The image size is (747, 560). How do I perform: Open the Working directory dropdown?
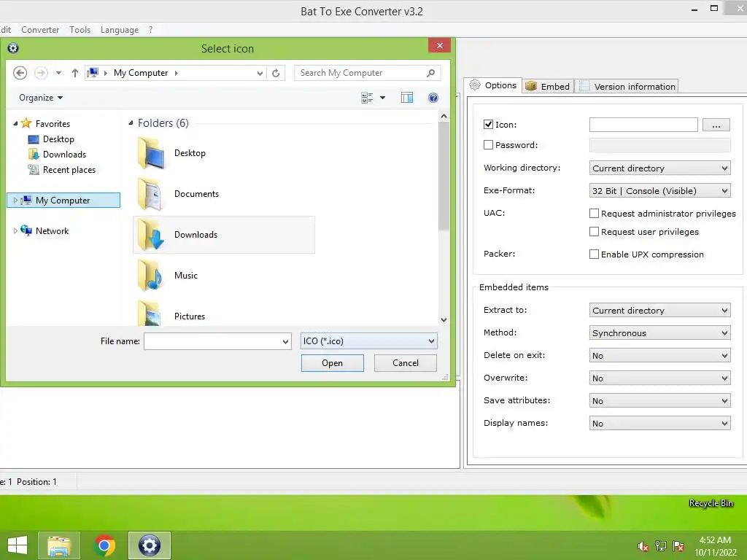[659, 168]
